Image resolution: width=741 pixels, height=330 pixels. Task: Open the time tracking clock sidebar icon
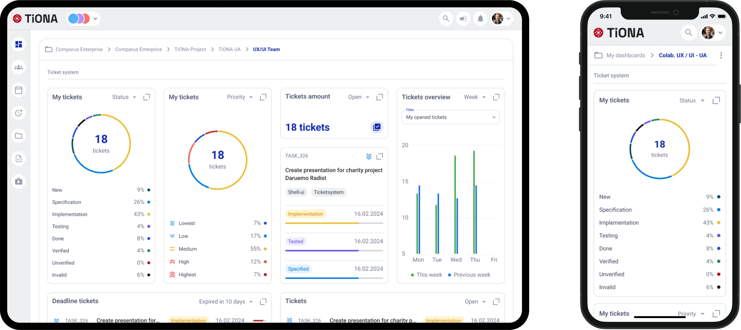click(x=19, y=113)
